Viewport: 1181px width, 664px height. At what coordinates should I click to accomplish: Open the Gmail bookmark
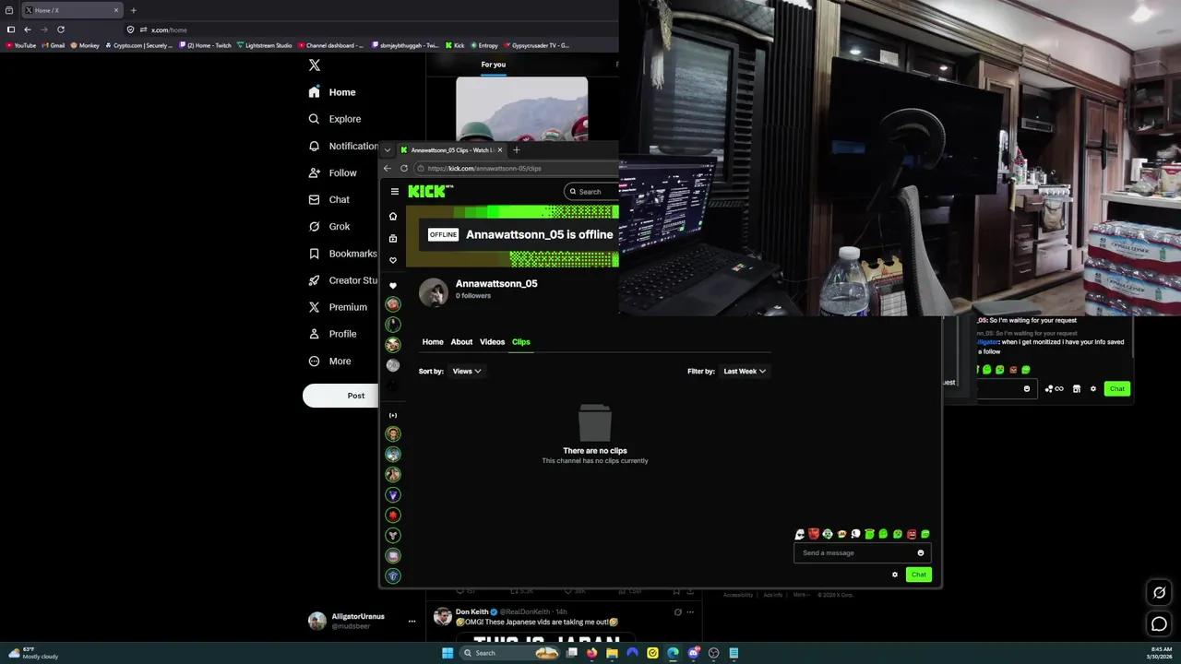pyautogui.click(x=54, y=45)
